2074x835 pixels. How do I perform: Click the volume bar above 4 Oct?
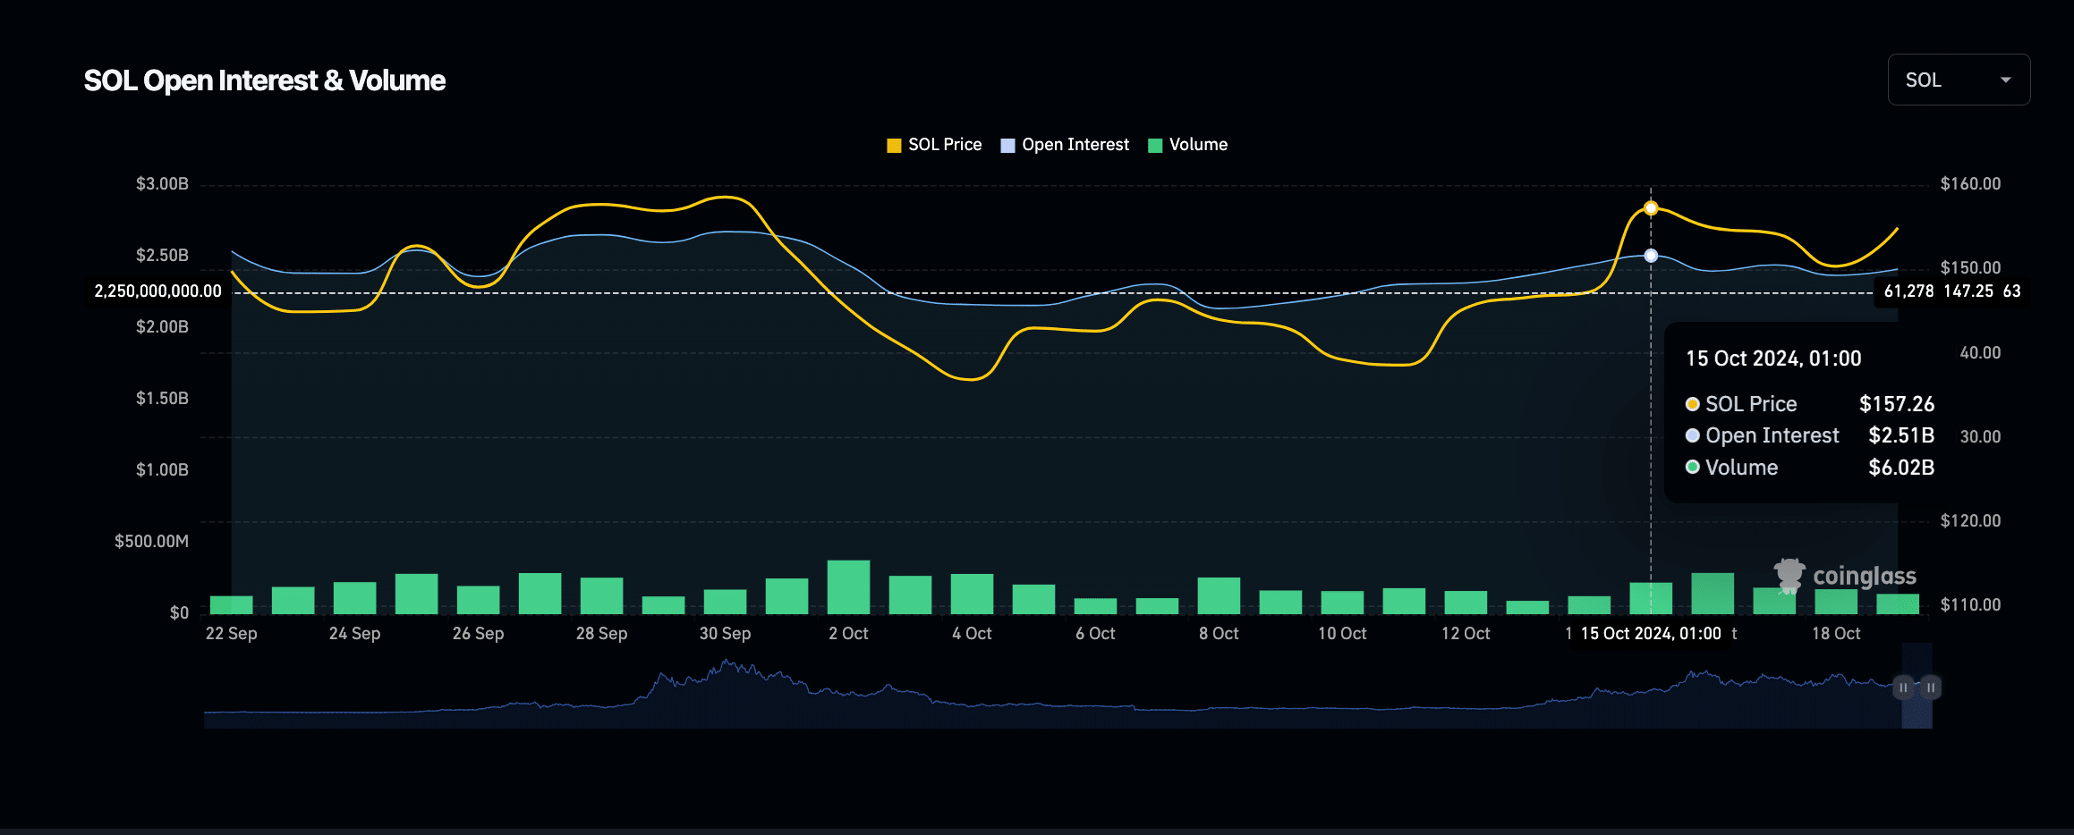(x=972, y=595)
